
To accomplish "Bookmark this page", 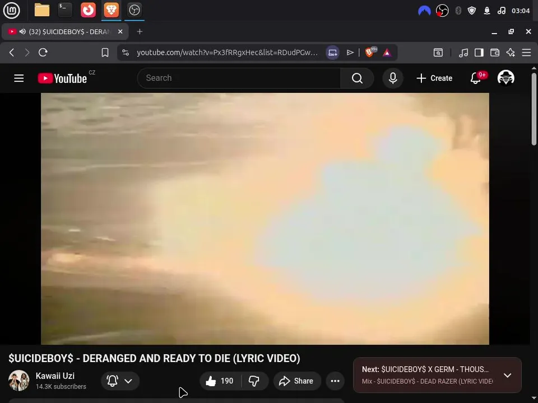I will click(x=105, y=53).
